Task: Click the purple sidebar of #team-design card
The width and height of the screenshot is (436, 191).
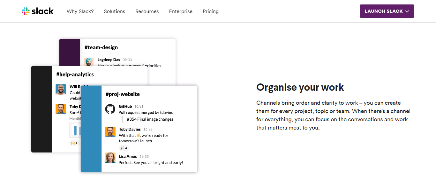Action: pyautogui.click(x=70, y=52)
